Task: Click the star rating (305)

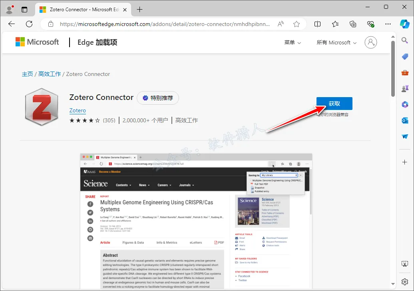Action: coord(92,120)
